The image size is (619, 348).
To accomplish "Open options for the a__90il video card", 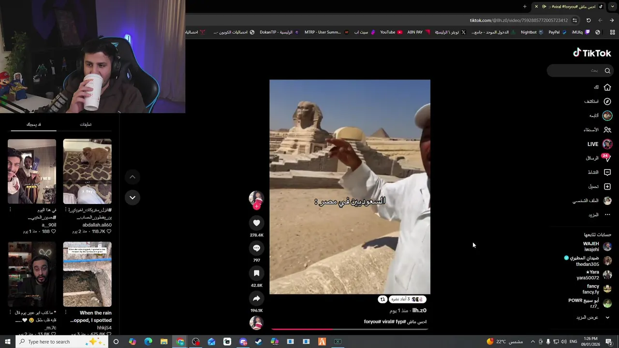I will coord(10,210).
